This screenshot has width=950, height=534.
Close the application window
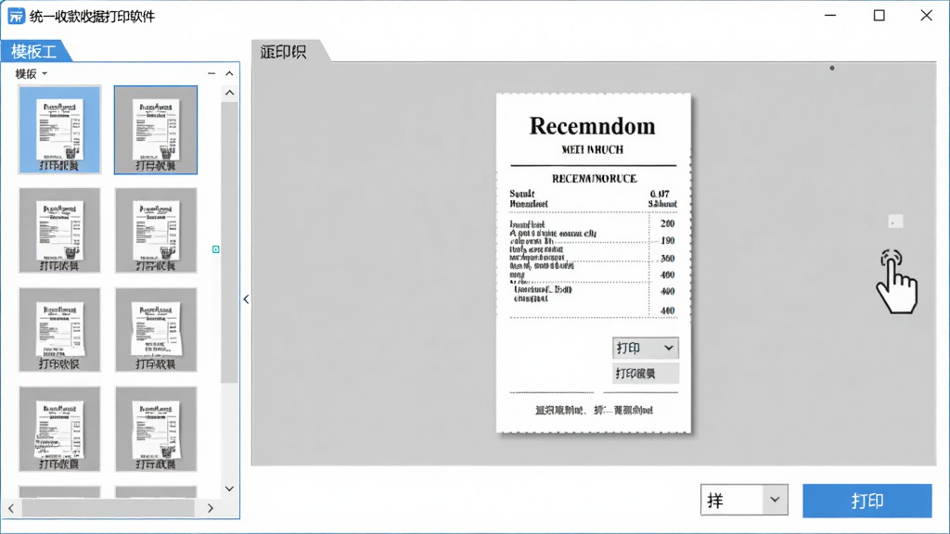(x=927, y=15)
